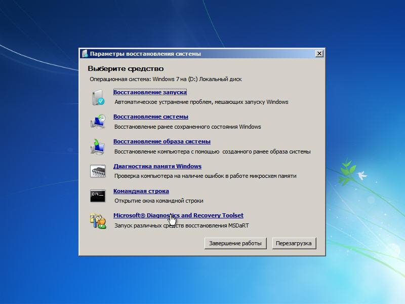Close the recovery options dialog

[x=319, y=54]
